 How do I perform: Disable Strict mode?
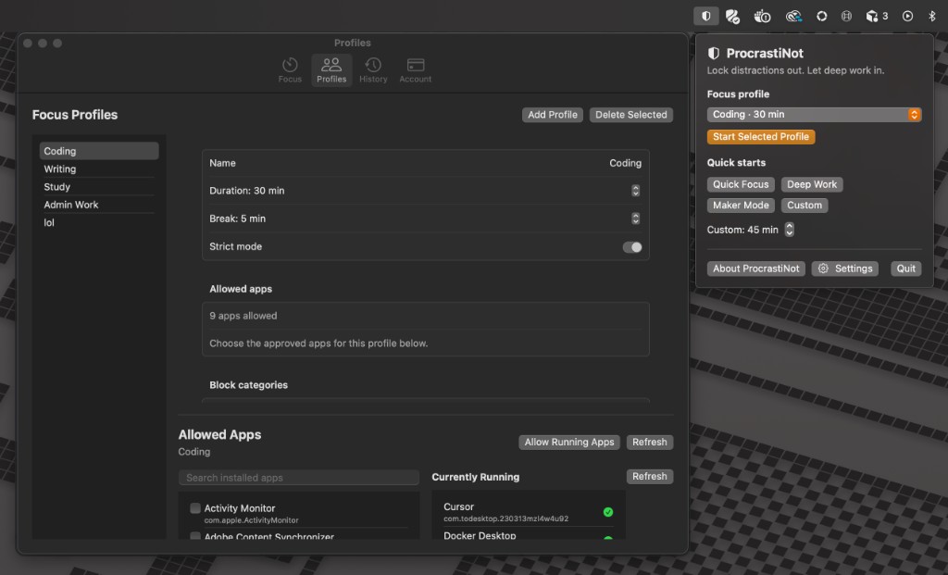click(634, 247)
